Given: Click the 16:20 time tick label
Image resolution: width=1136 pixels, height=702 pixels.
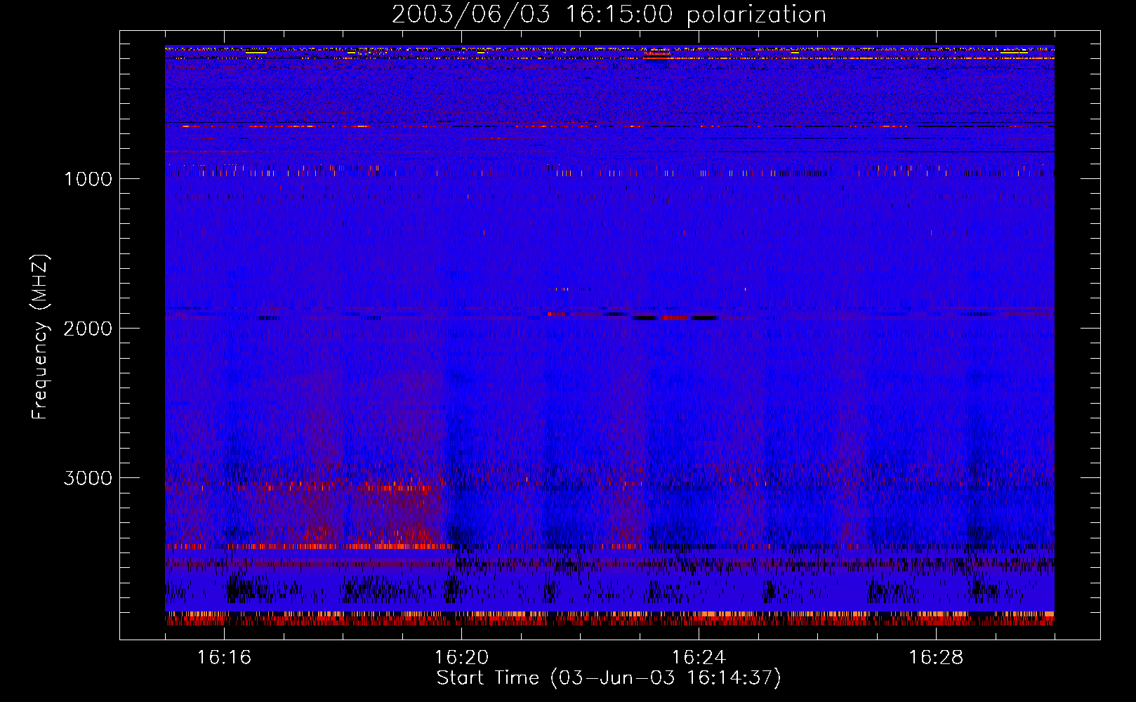Looking at the screenshot, I should tap(461, 658).
